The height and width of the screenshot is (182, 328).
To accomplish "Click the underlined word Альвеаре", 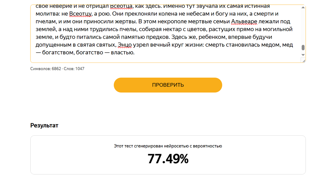I will [244, 22].
